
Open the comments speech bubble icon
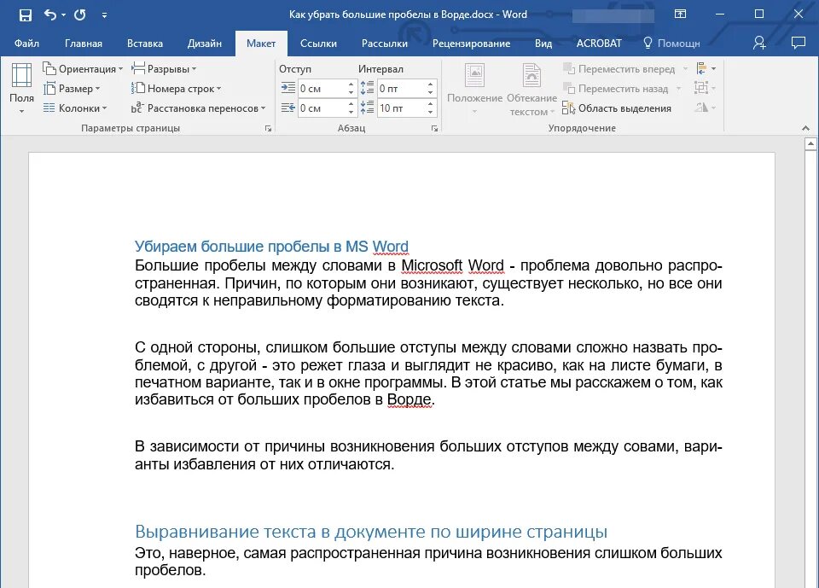[x=799, y=43]
